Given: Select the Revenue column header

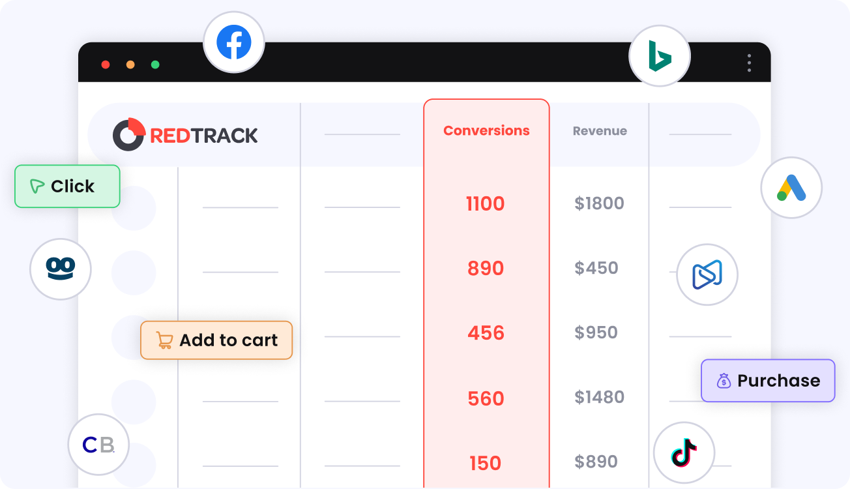Looking at the screenshot, I should (x=600, y=131).
